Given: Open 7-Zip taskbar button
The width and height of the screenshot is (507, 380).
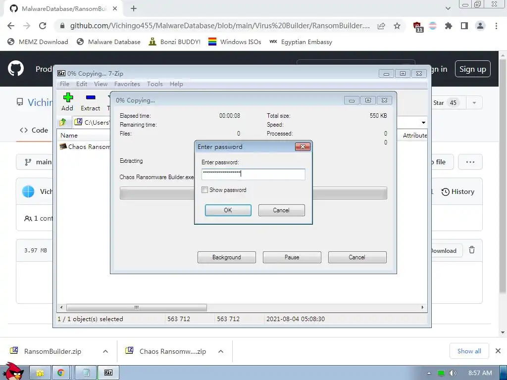Looking at the screenshot, I should 108,373.
